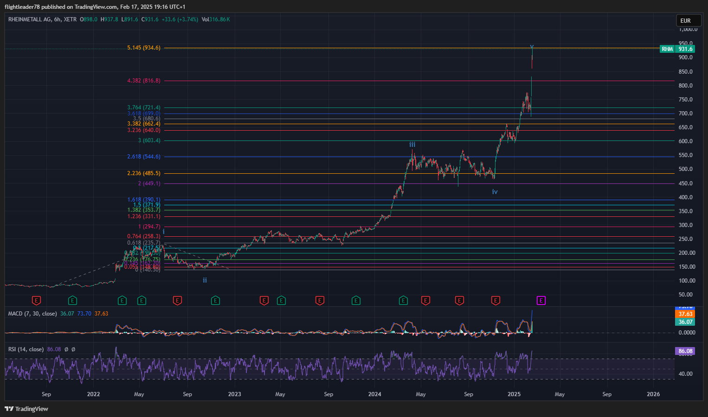Click the 0.764 (258.3) Fibonacci label
This screenshot has height=417, width=708.
pos(144,236)
